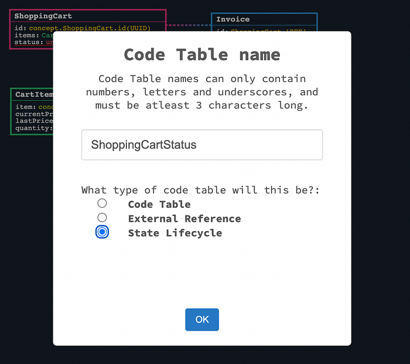Click the 'Code Table' option label

[x=159, y=204]
